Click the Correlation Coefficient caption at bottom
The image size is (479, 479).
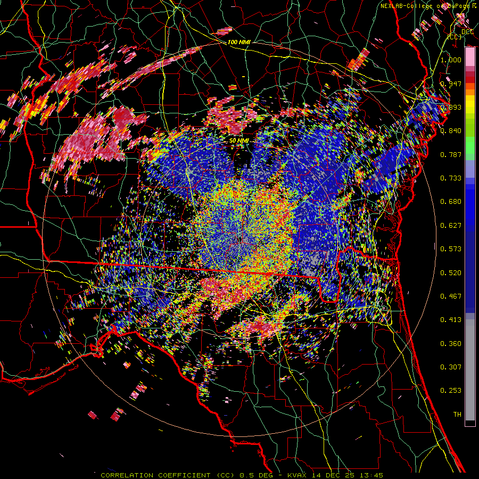(x=242, y=475)
